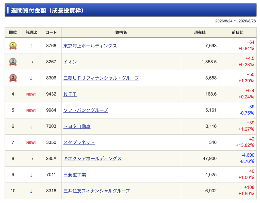Image resolution: width=260 pixels, height=203 pixels.
Task: Click stock code 7011
Action: [51, 175]
